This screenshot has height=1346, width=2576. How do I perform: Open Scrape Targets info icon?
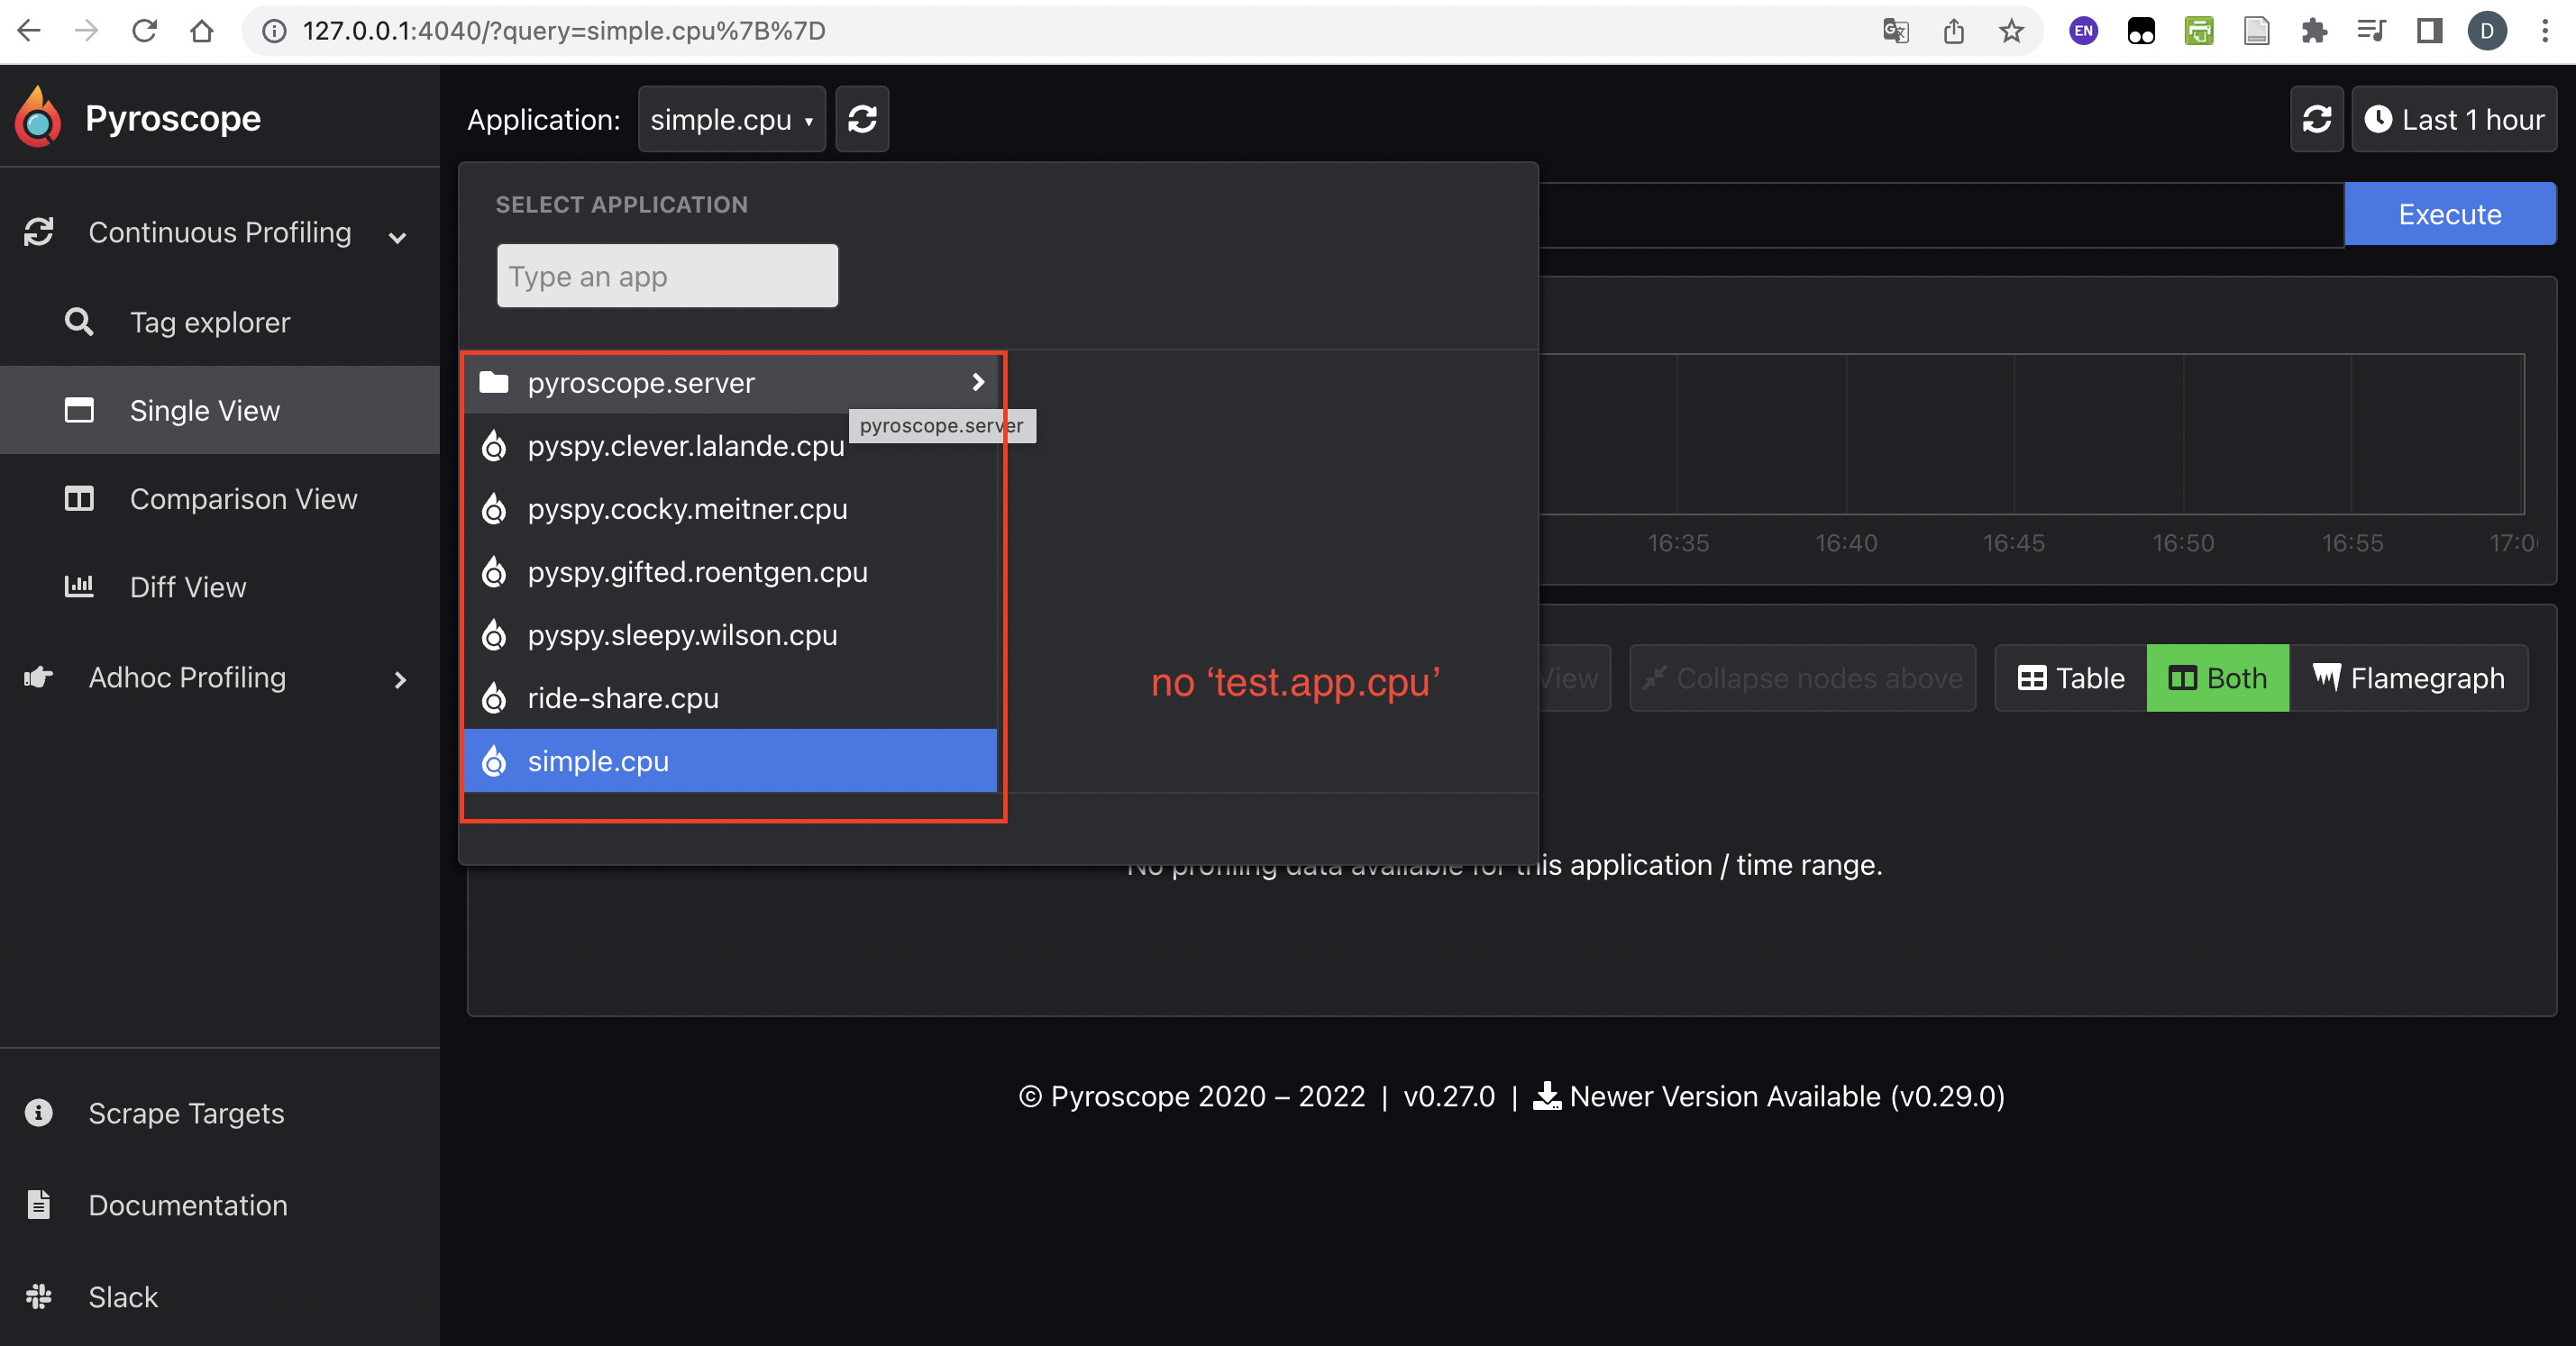click(38, 1112)
